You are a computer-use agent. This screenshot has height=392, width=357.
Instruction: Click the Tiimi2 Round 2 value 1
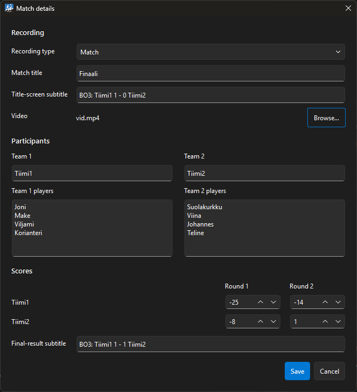[296, 321]
